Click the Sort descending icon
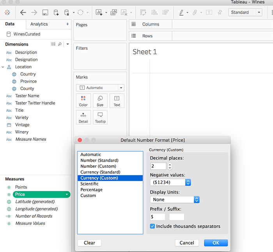This screenshot has height=252, width=273. [165, 12]
